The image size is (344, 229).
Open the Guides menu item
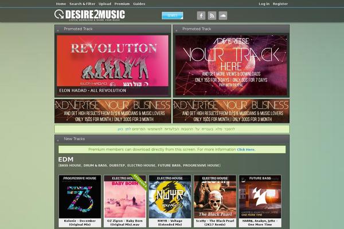pos(139,4)
